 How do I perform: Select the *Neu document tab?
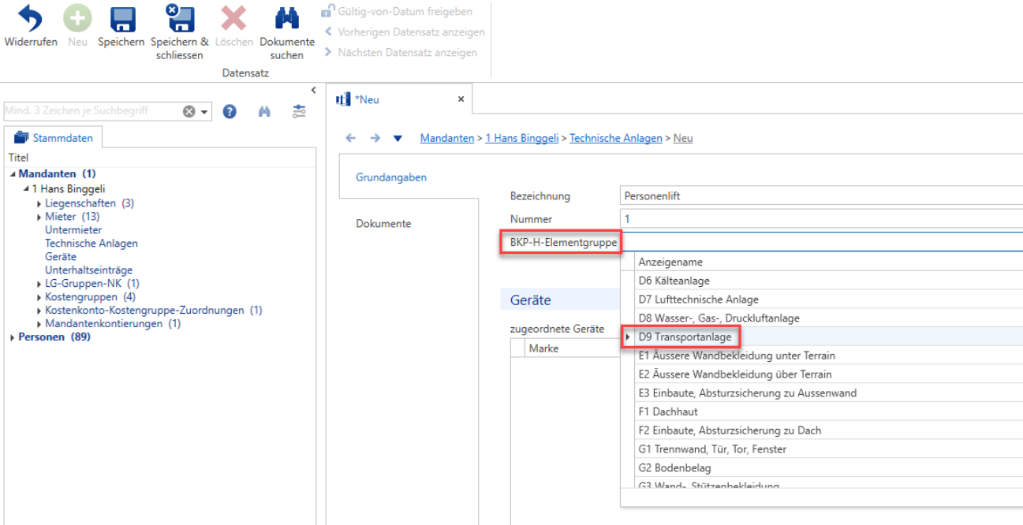click(401, 99)
